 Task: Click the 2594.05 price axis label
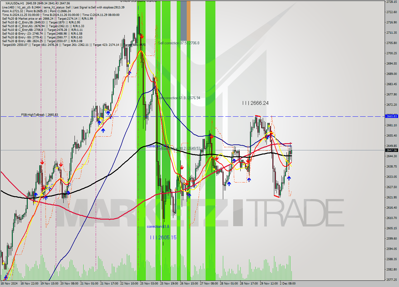(x=391, y=249)
